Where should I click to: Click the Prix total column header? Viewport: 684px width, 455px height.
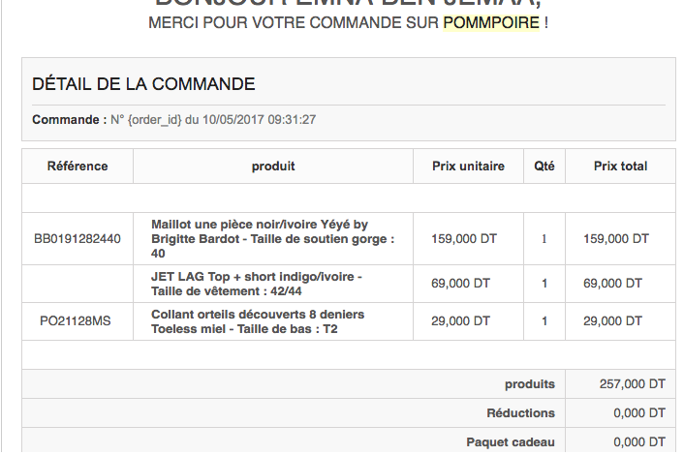[x=620, y=167]
